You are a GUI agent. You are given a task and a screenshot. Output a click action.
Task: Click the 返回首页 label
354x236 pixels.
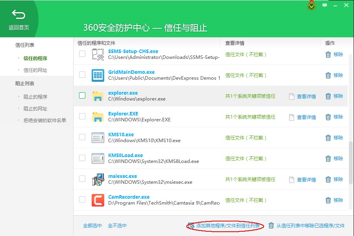coord(19,27)
